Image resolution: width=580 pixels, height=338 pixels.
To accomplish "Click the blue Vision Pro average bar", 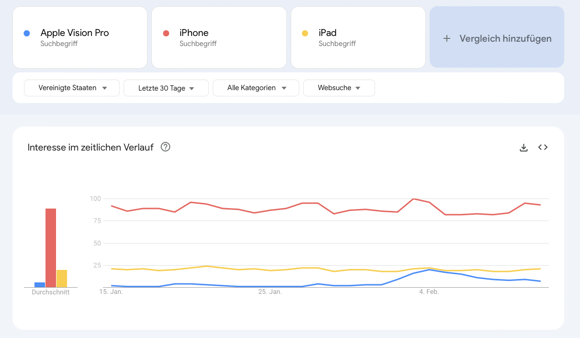I will point(40,285).
